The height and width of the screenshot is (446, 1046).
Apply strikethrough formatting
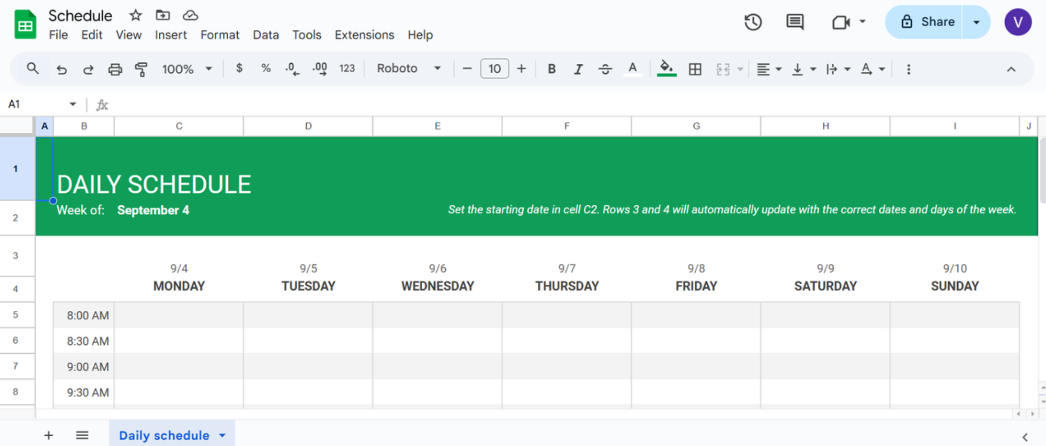(605, 68)
